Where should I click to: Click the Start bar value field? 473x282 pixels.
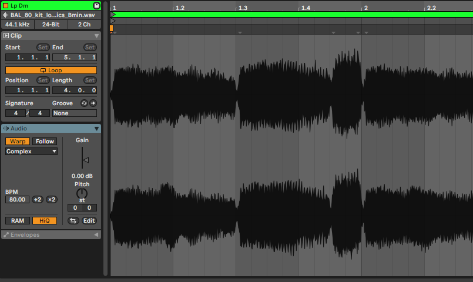[x=28, y=58]
